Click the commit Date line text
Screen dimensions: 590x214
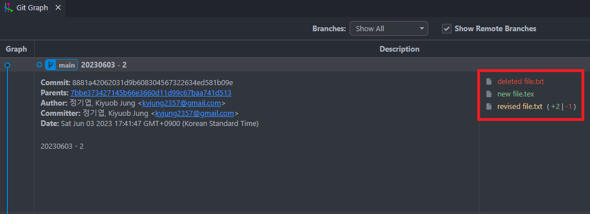(x=149, y=123)
